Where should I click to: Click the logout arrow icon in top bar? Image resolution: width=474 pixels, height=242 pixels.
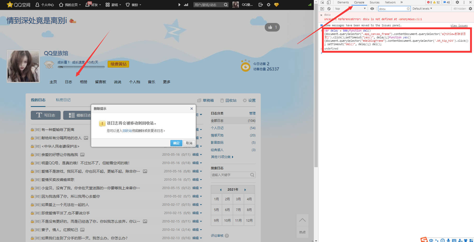[261, 5]
